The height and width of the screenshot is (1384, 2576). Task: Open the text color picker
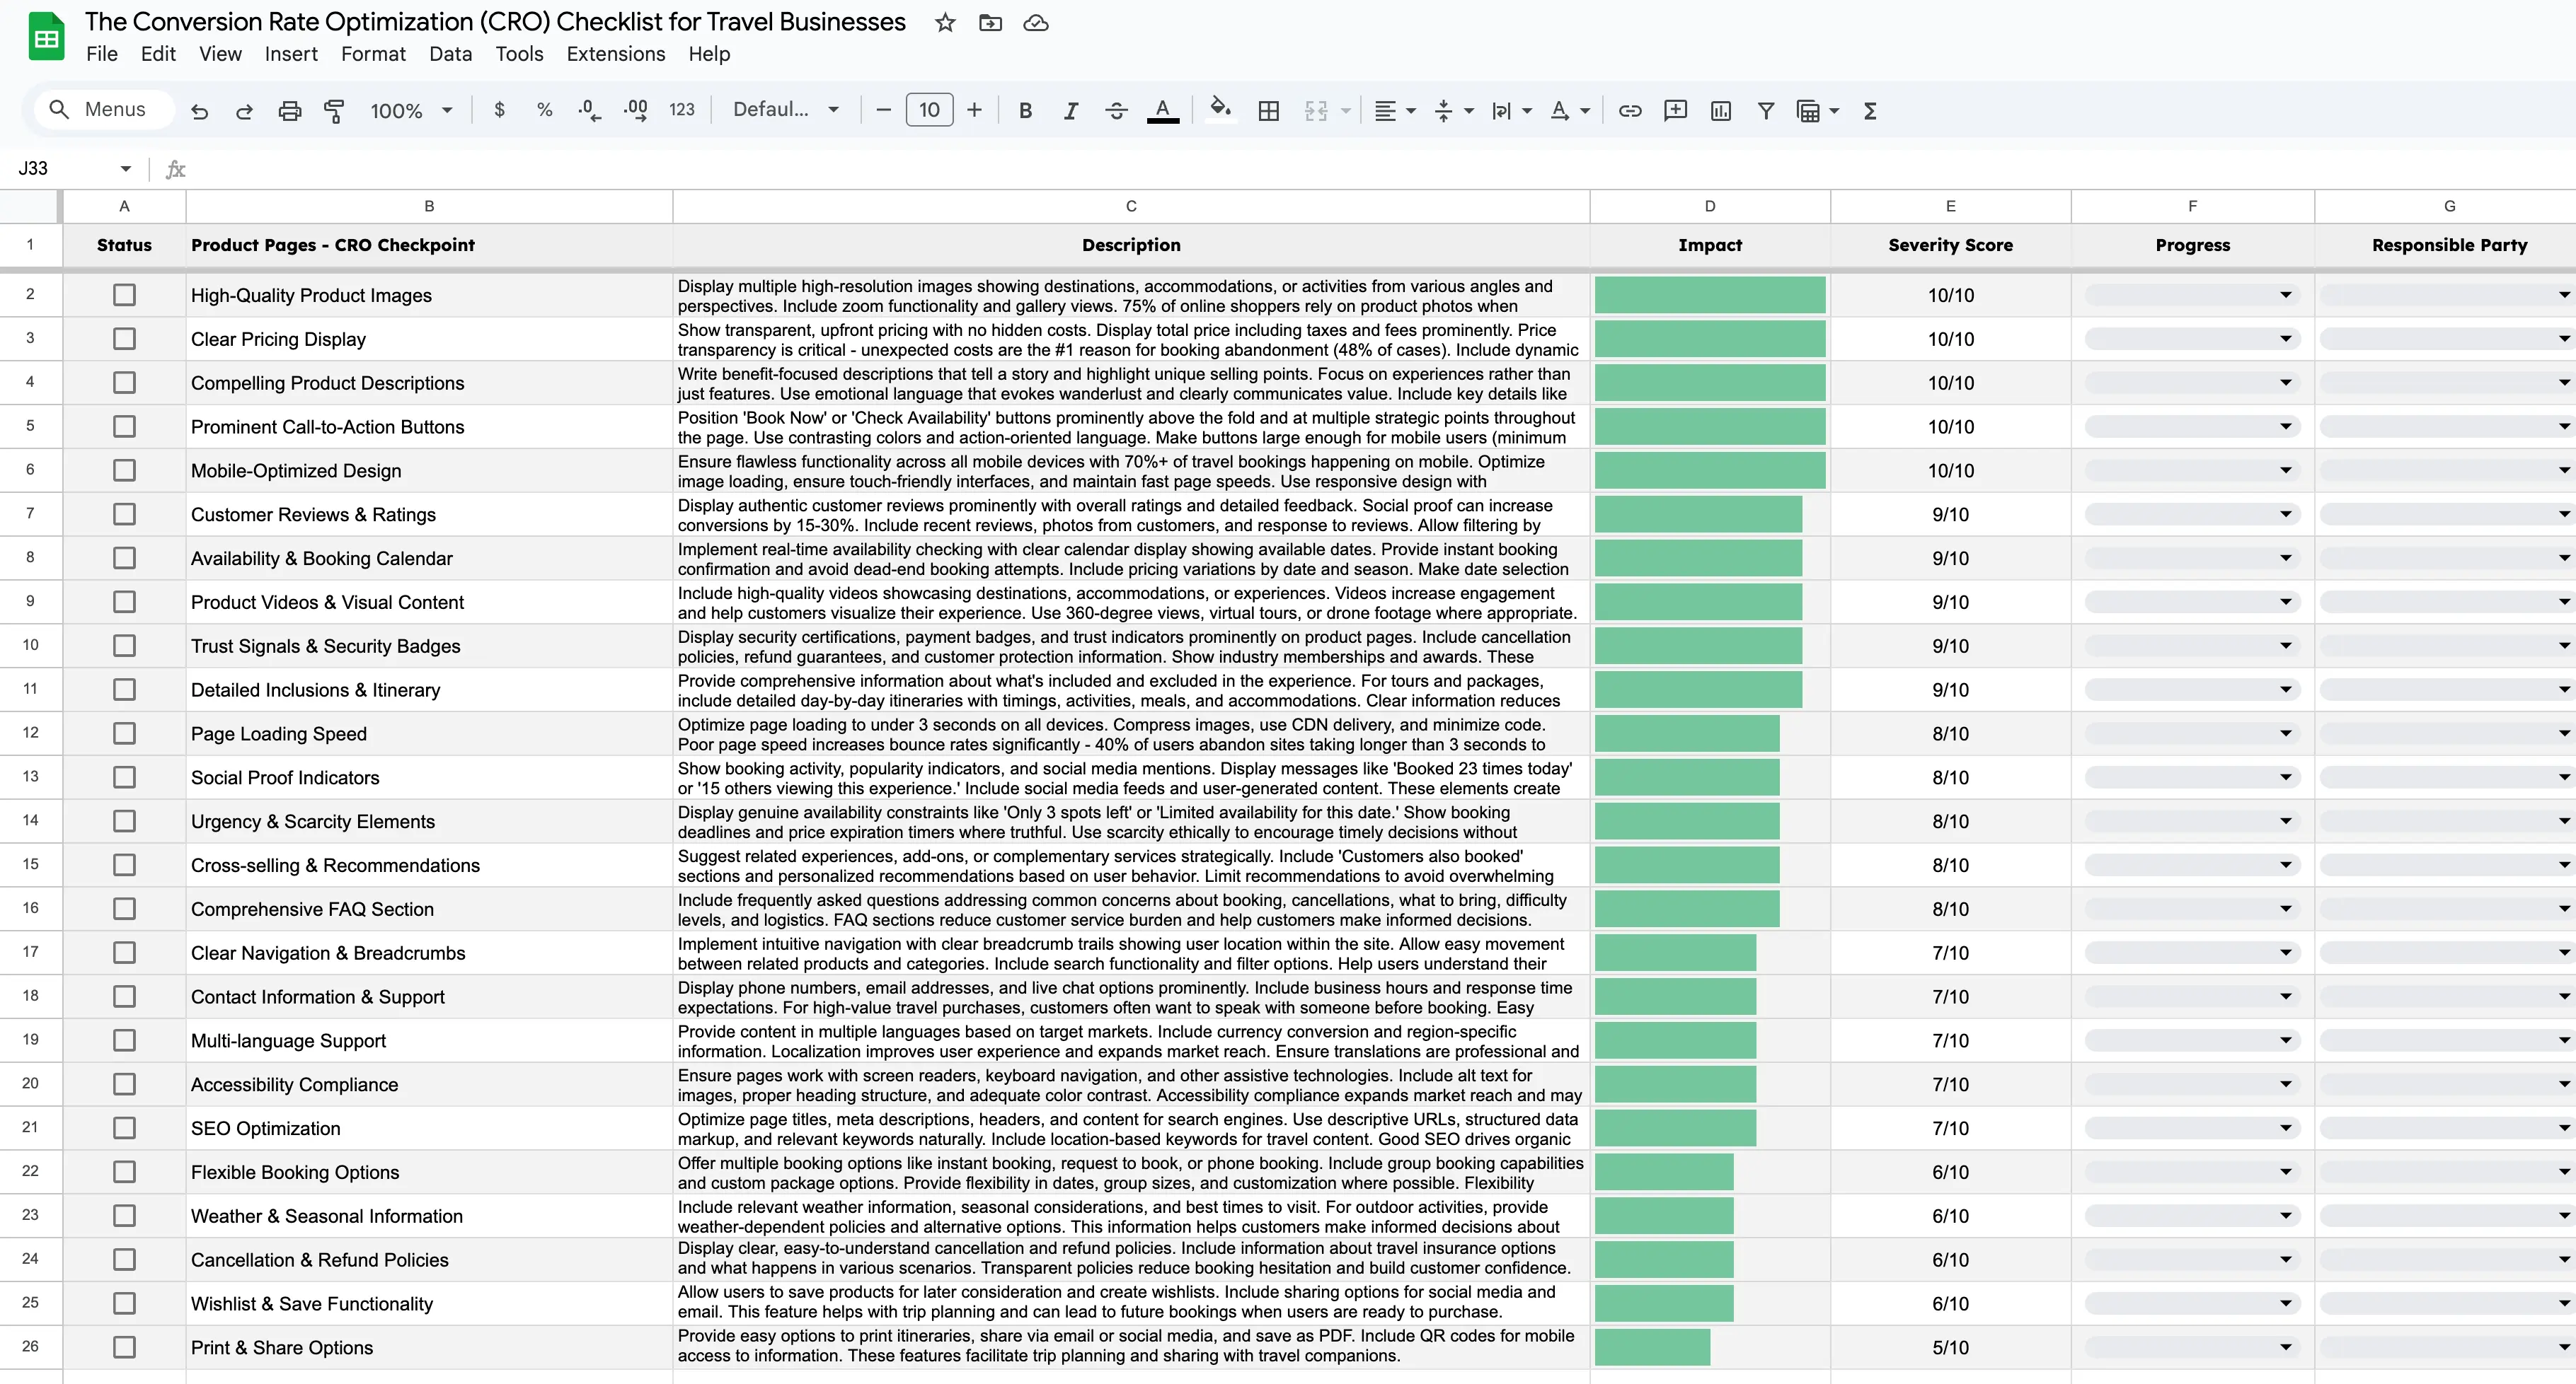[1162, 110]
